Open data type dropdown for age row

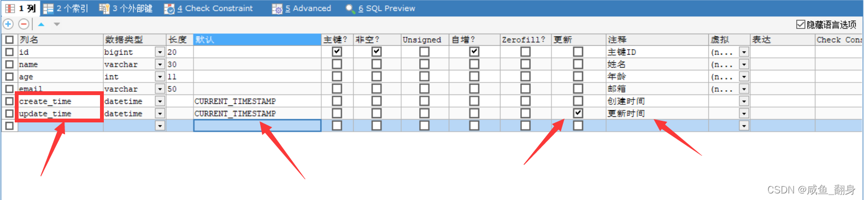point(160,77)
